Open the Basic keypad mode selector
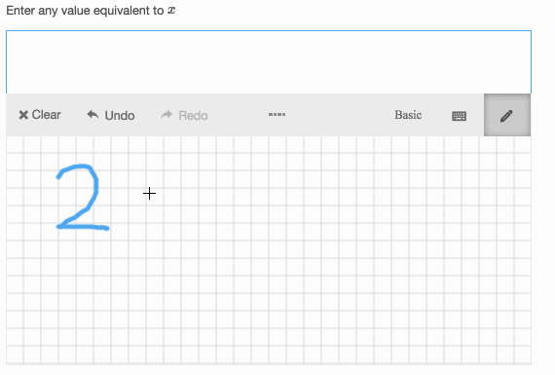The width and height of the screenshot is (555, 375). (x=408, y=115)
